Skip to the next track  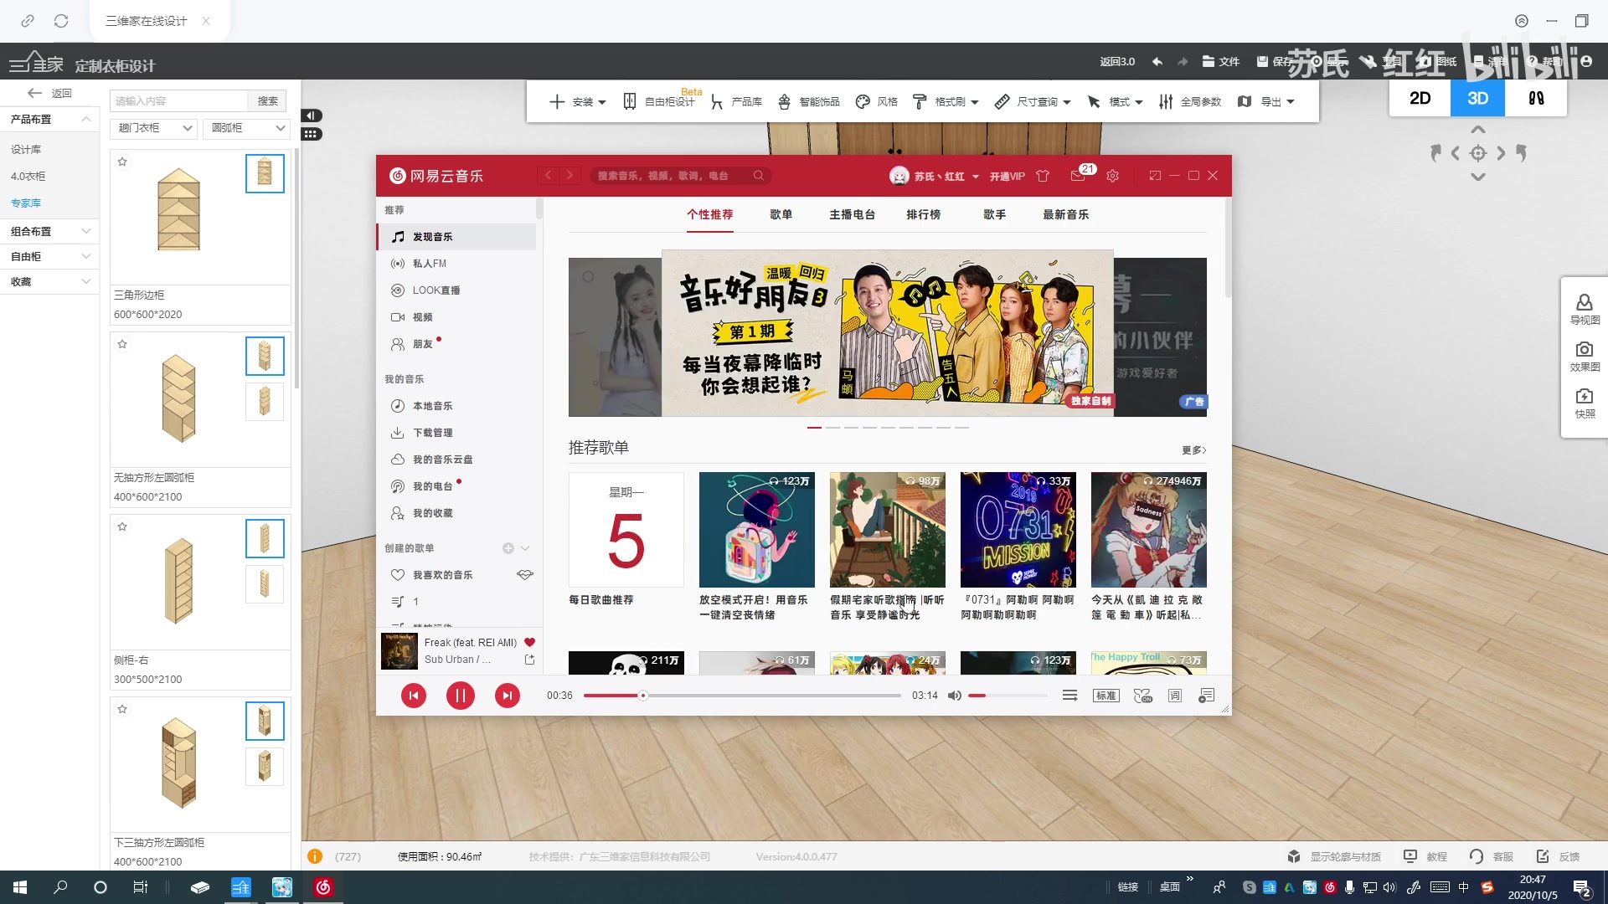507,696
